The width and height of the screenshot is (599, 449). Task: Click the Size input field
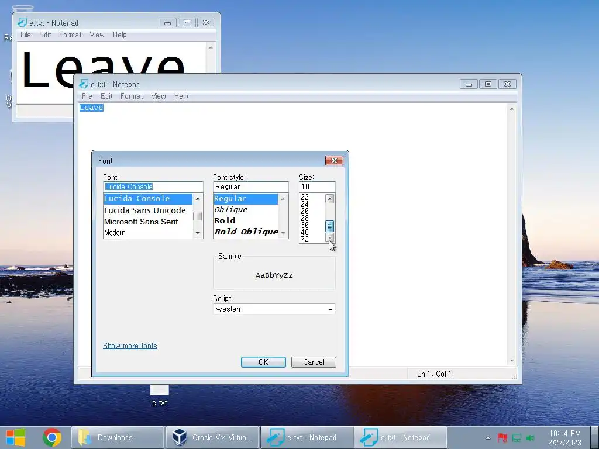click(317, 186)
